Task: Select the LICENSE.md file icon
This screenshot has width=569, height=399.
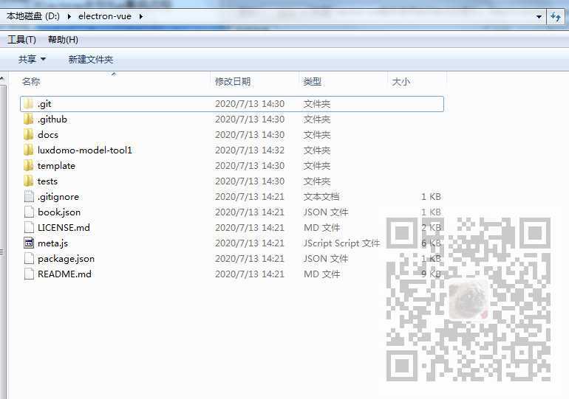Action: pyautogui.click(x=29, y=228)
